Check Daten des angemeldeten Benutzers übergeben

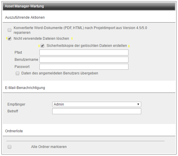click(18, 73)
